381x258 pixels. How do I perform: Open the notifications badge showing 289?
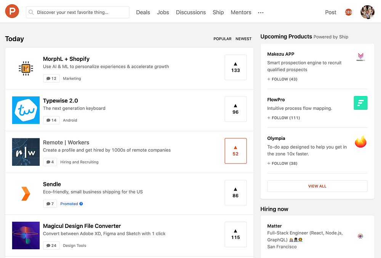[348, 12]
